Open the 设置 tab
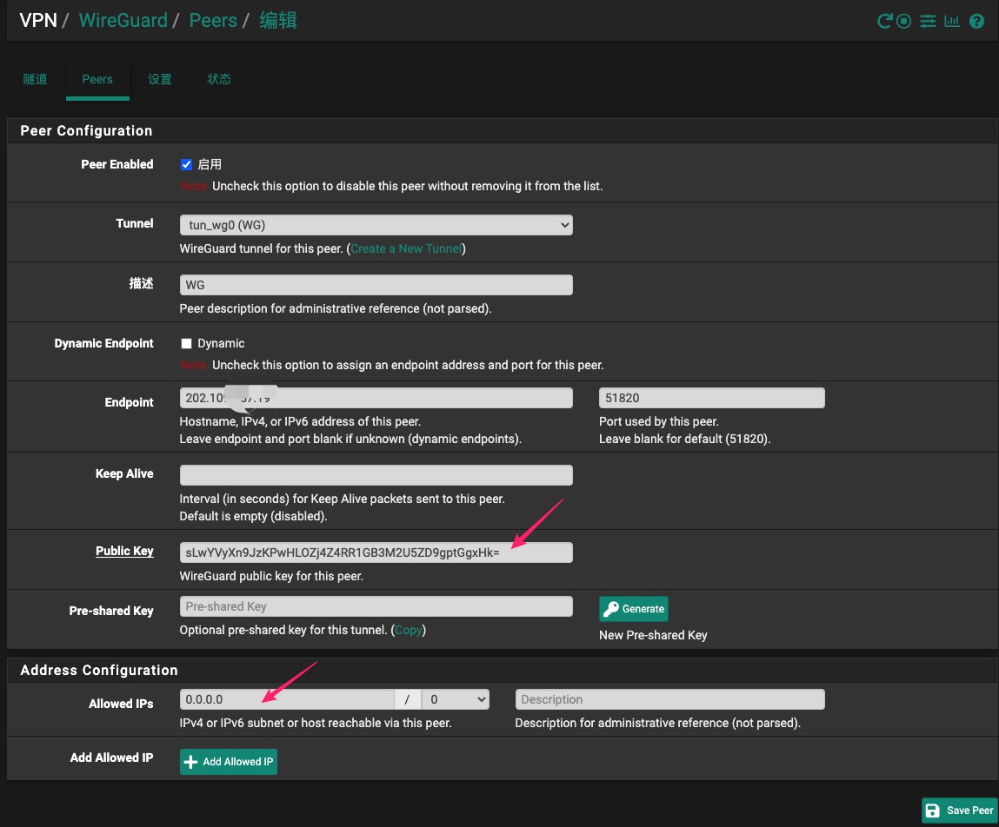 click(x=160, y=79)
